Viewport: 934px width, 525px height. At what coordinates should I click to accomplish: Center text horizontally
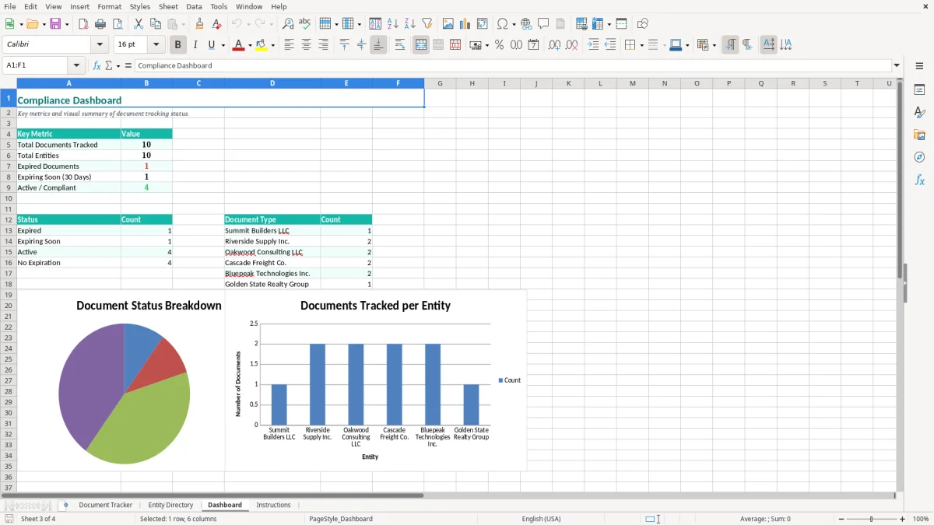pos(307,45)
